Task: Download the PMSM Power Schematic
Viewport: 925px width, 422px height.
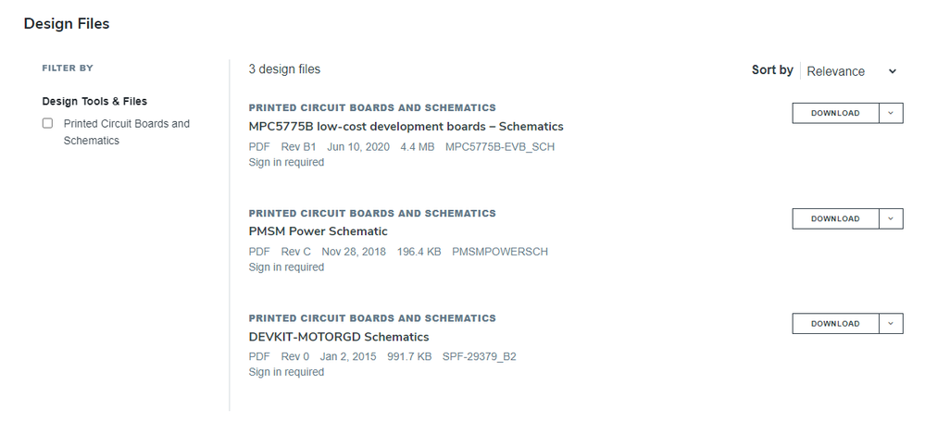Action: (x=835, y=219)
